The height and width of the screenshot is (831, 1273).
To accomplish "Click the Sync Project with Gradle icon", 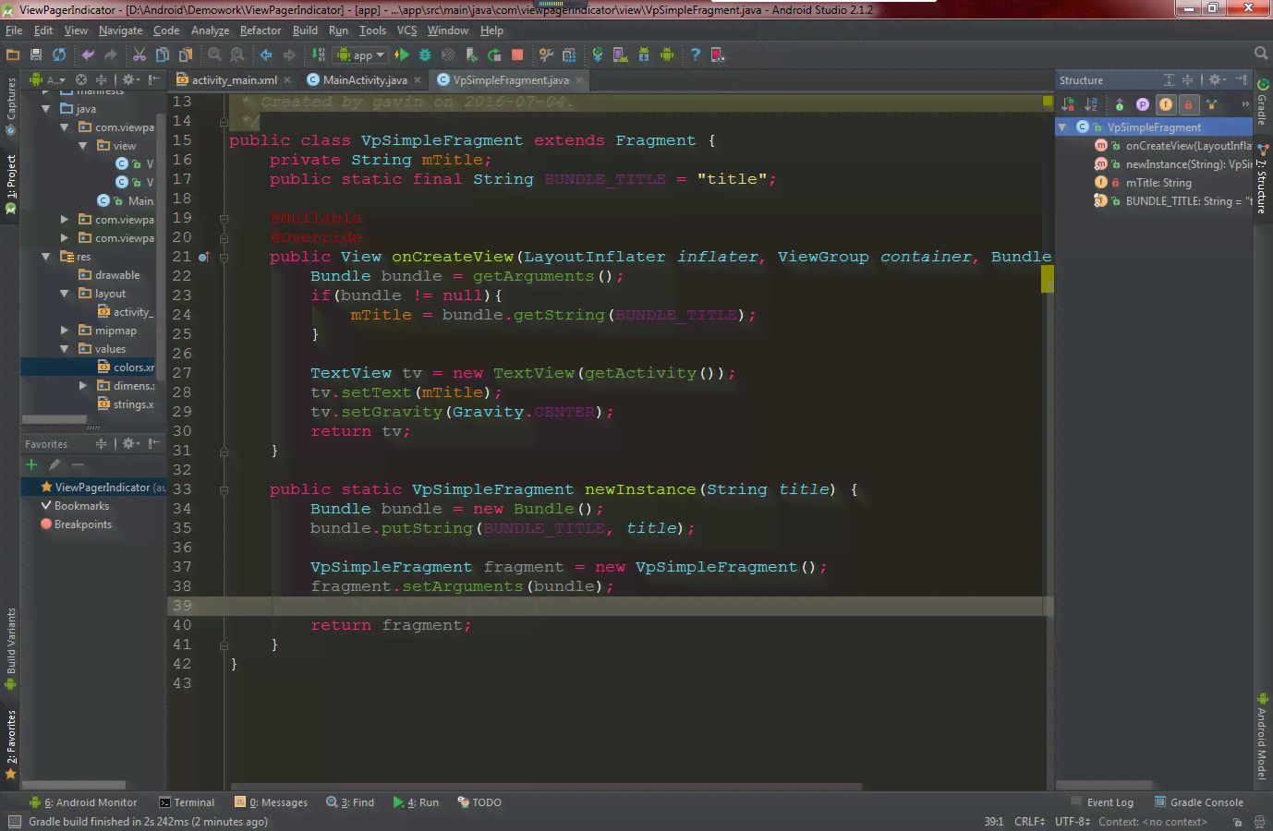I will 598,55.
